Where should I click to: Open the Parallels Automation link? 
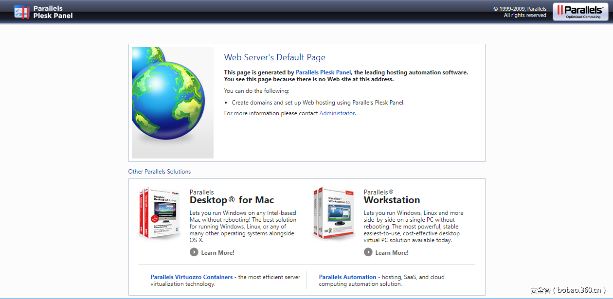[x=347, y=277]
